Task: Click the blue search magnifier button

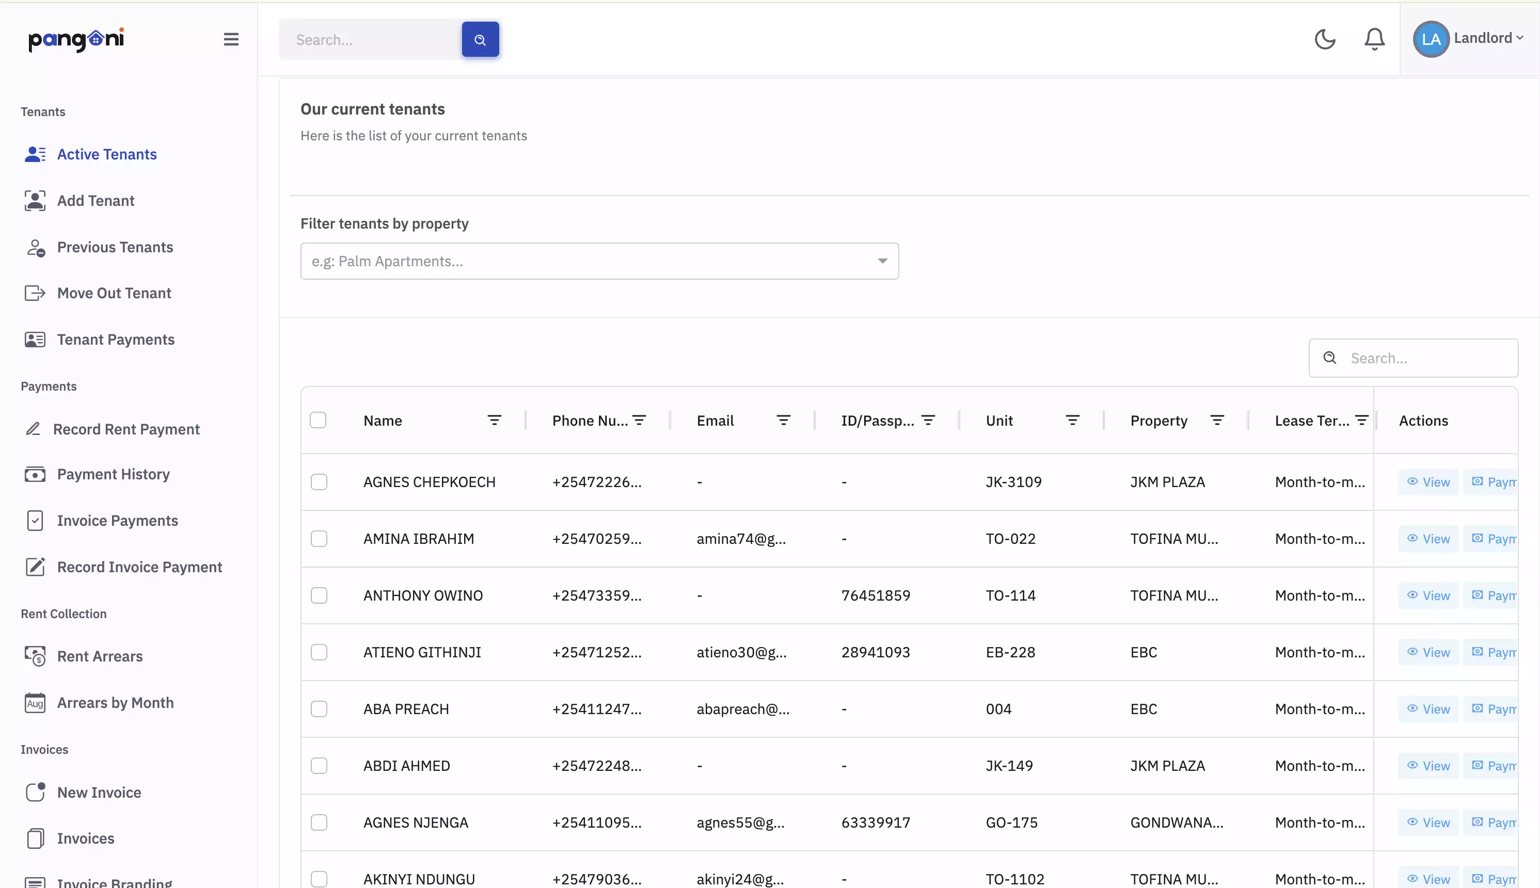Action: pyautogui.click(x=480, y=39)
